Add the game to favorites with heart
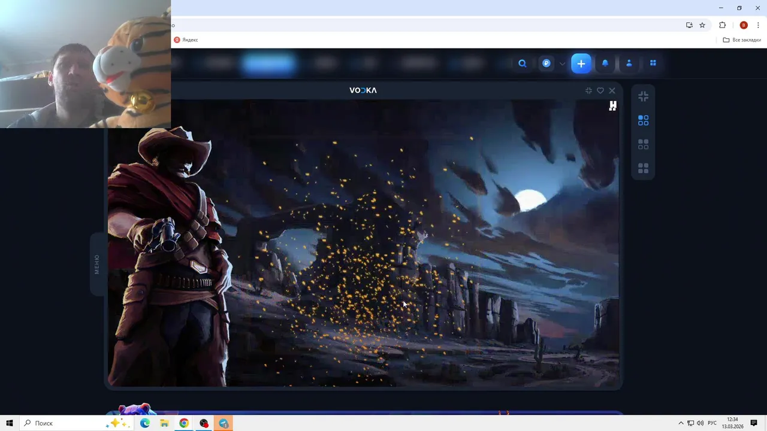Image resolution: width=767 pixels, height=431 pixels. pyautogui.click(x=600, y=90)
